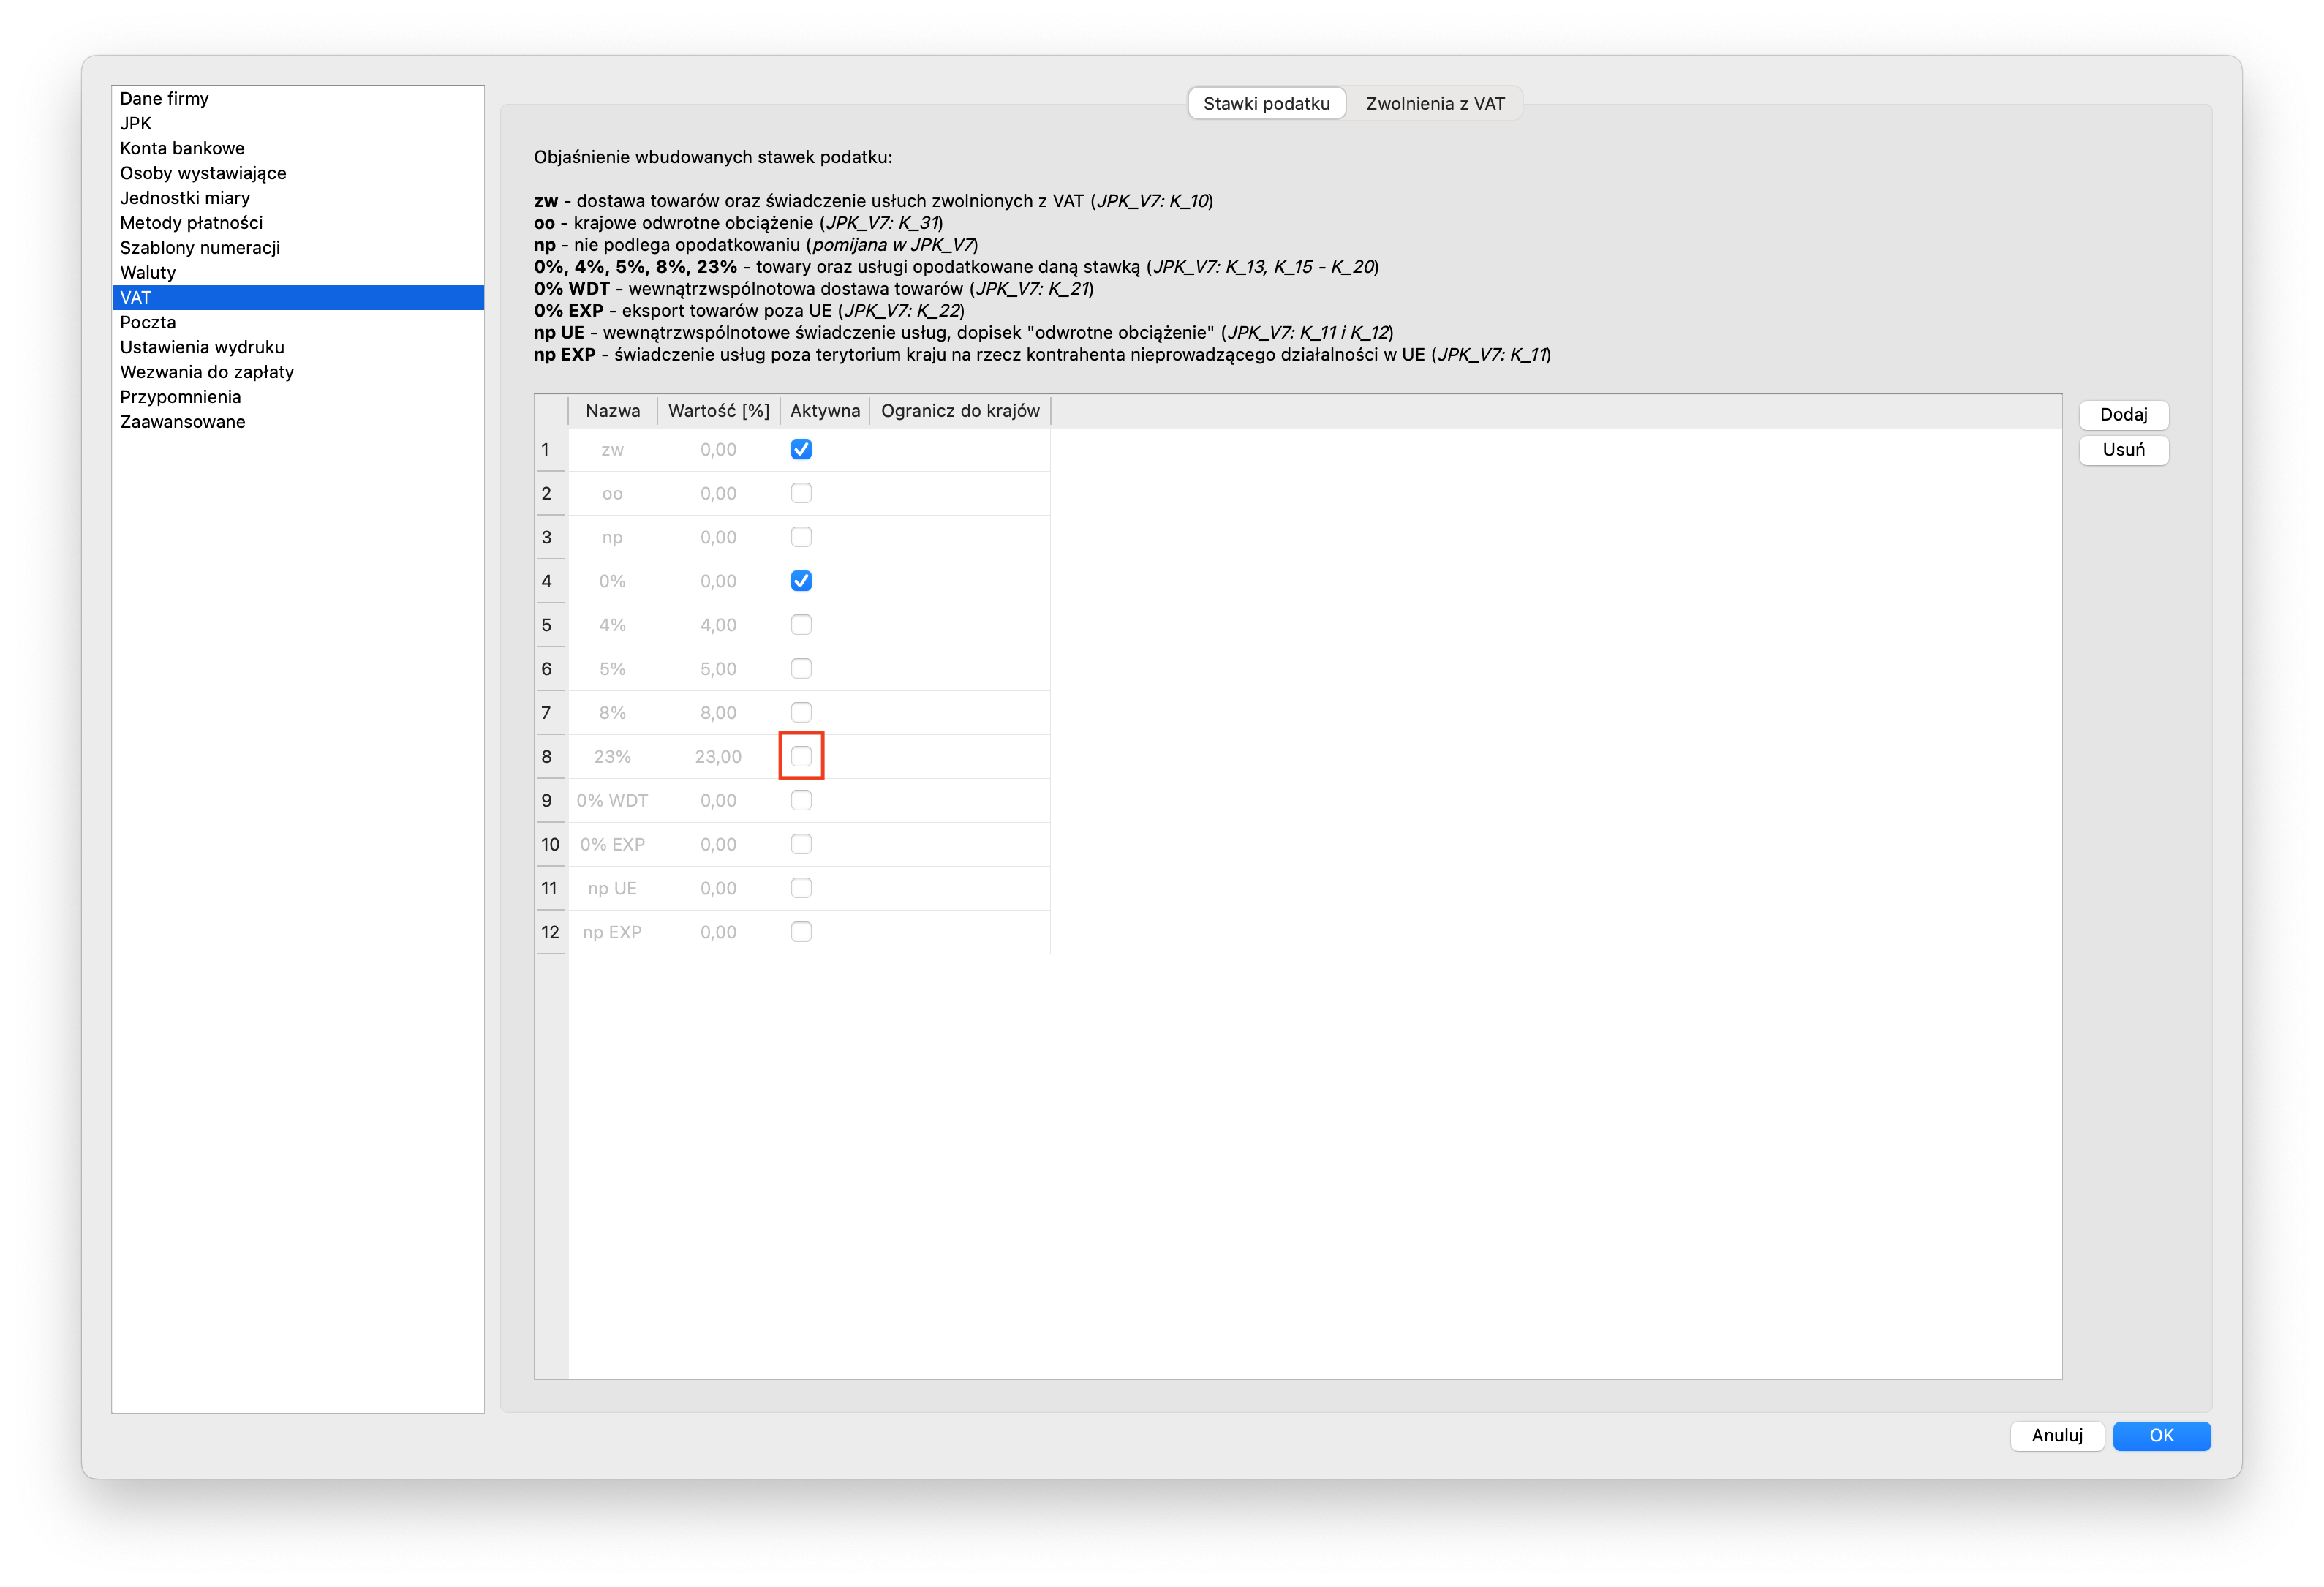Switch to Stawki podatku tab
The image size is (2324, 1587).
(x=1266, y=104)
